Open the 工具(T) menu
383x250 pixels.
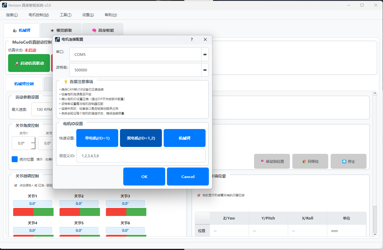coord(66,15)
